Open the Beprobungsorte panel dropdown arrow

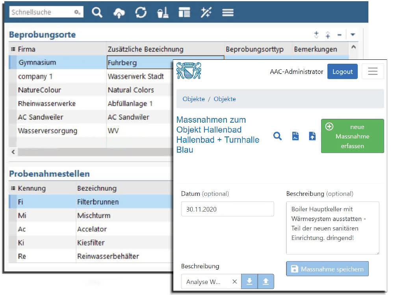point(353,35)
